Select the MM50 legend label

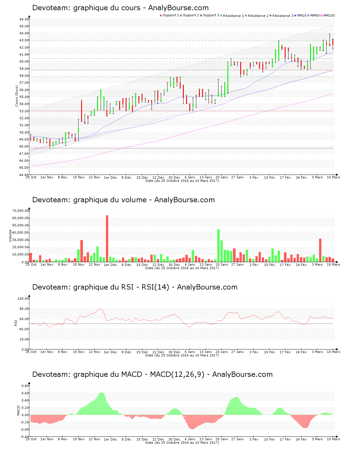coord(315,15)
